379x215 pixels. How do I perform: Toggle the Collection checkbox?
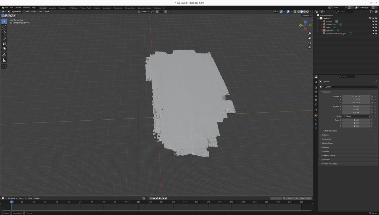point(370,18)
